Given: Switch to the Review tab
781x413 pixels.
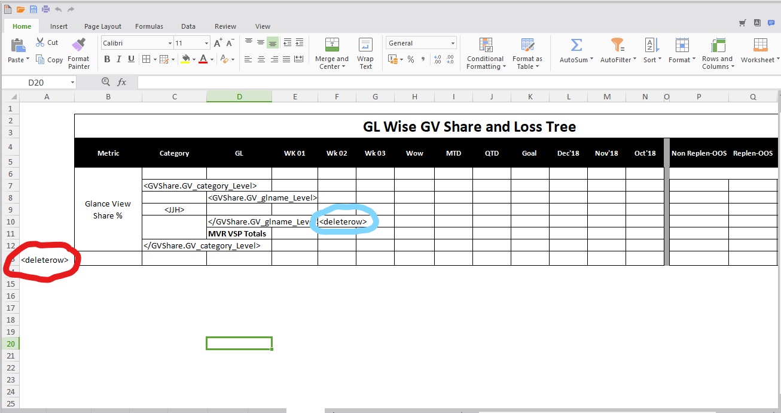Looking at the screenshot, I should [x=225, y=26].
